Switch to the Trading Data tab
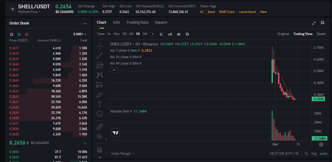The image size is (332, 162). (x=137, y=22)
